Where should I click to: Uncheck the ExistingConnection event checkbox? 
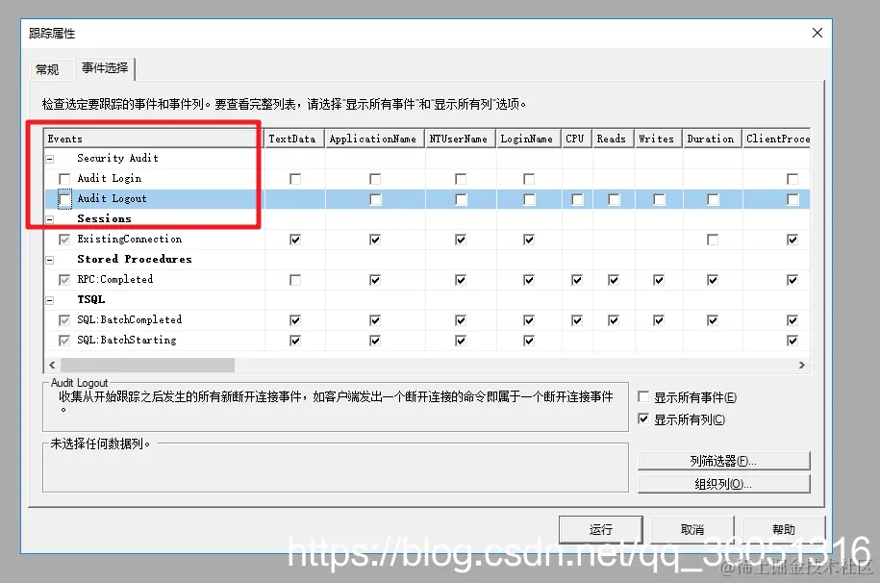[64, 240]
